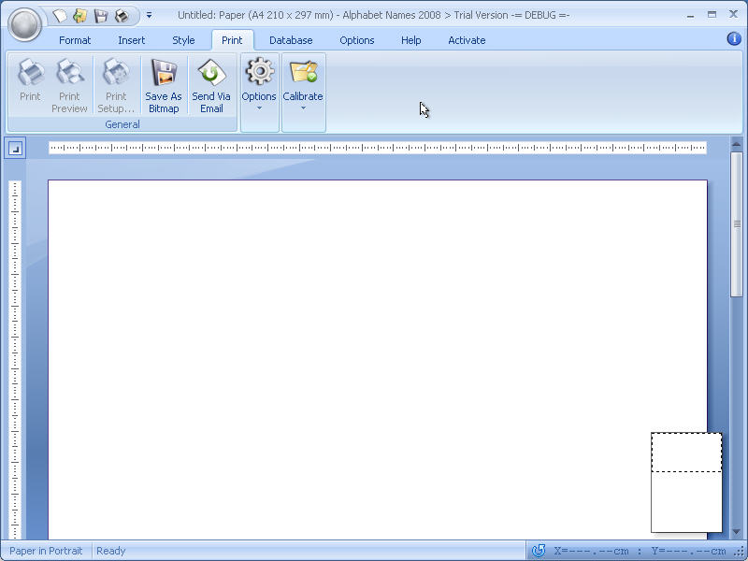The image size is (748, 561).
Task: Click the vertical scrollbar down arrow
Action: [x=737, y=533]
